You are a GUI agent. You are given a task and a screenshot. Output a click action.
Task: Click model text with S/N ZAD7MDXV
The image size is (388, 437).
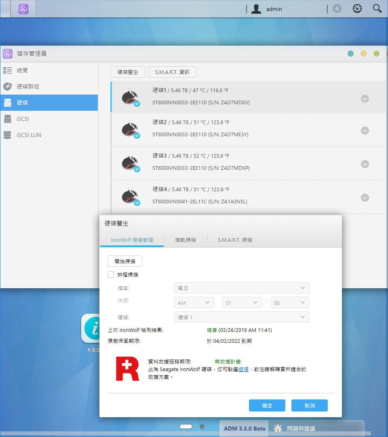click(x=201, y=103)
